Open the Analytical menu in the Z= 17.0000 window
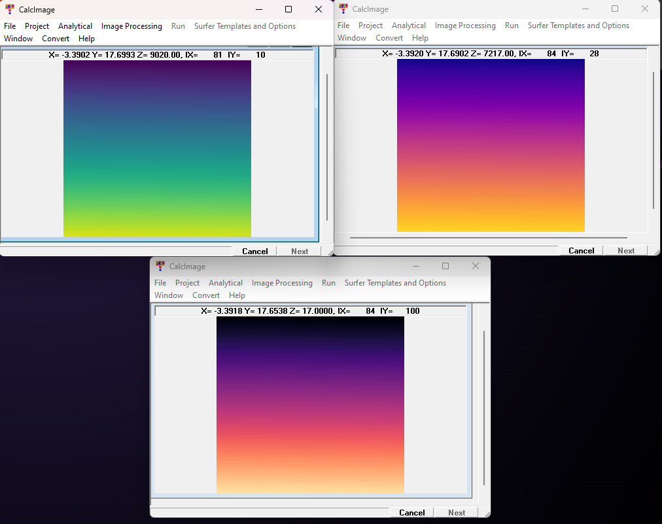Image resolution: width=662 pixels, height=524 pixels. (226, 283)
